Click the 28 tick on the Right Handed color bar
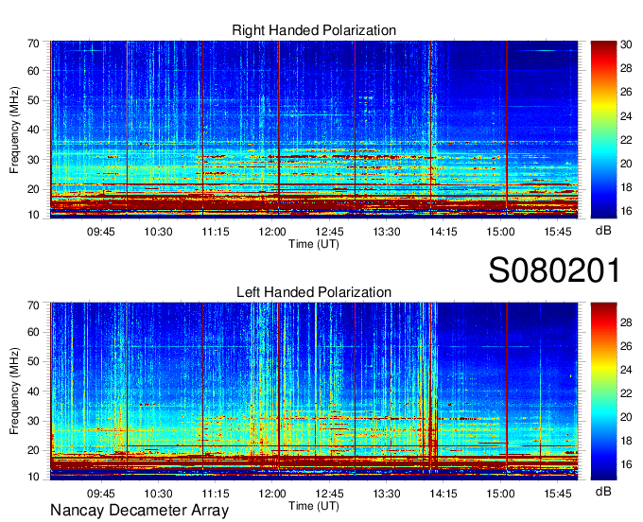The image size is (643, 522). coord(626,68)
